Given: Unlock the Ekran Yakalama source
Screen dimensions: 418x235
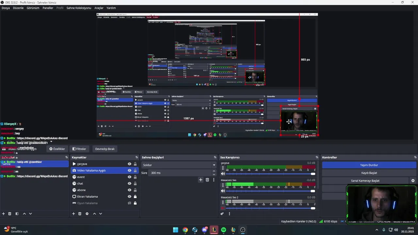Looking at the screenshot, I should click(135, 196).
